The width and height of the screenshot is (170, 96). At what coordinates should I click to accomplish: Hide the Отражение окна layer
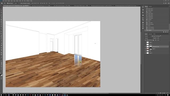145,47
